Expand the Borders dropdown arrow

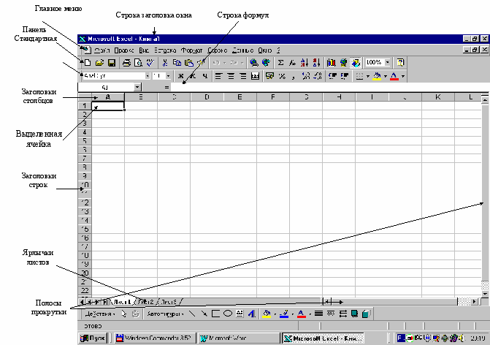pyautogui.click(x=367, y=76)
